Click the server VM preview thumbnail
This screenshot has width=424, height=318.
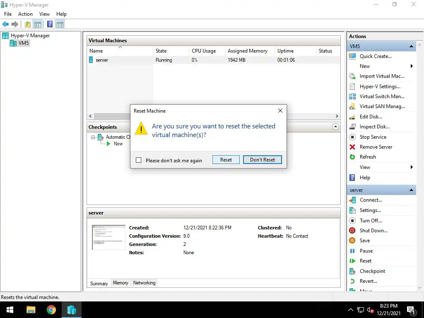(x=108, y=237)
